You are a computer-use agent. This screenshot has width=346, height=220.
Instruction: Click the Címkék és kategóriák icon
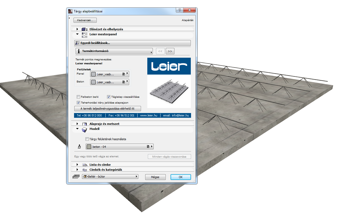(85, 170)
